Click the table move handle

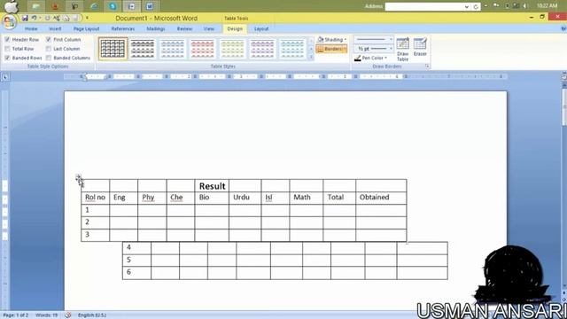pyautogui.click(x=79, y=177)
